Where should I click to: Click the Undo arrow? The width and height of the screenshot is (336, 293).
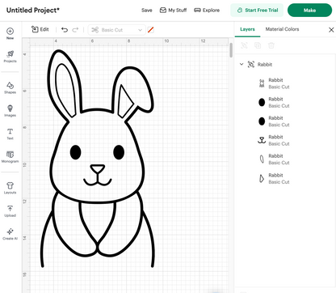[65, 30]
